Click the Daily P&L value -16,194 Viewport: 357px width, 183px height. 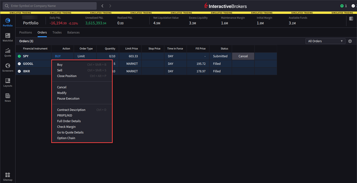58,23
